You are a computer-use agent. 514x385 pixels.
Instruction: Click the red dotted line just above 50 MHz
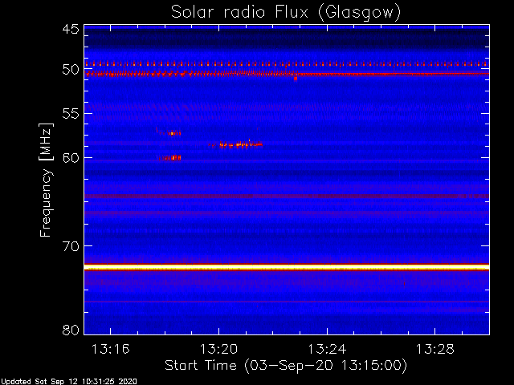point(287,63)
